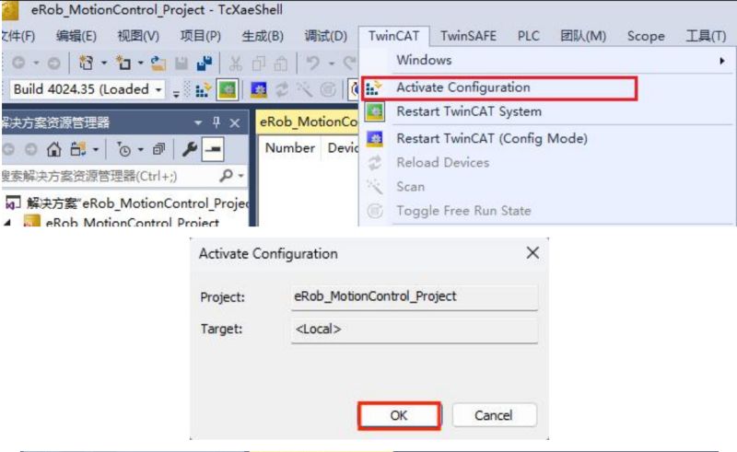Click the blue Restart Config Mode toolbar icon

pyautogui.click(x=259, y=89)
